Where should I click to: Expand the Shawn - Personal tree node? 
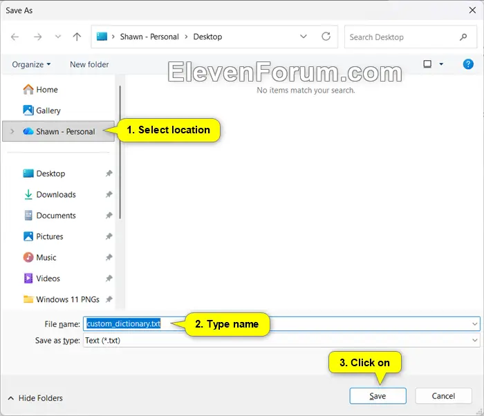[12, 131]
